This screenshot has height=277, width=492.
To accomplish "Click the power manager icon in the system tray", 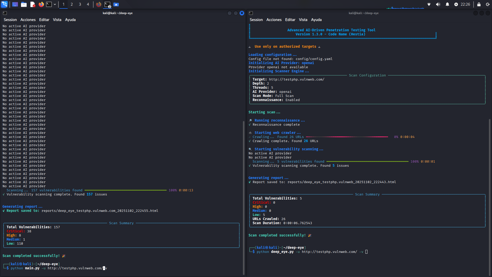I will pos(456,4).
